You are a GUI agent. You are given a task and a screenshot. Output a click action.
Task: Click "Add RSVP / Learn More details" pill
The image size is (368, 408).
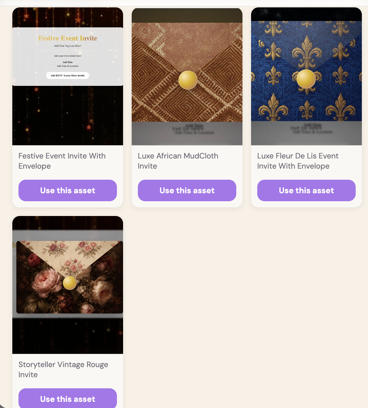(x=67, y=75)
